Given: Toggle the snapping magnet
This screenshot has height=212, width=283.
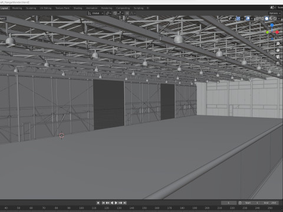Looking at the screenshot, I should (115, 13).
